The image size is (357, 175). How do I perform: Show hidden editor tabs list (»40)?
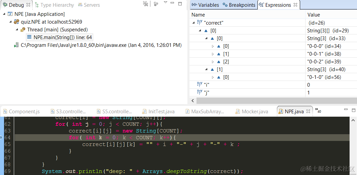(x=318, y=110)
